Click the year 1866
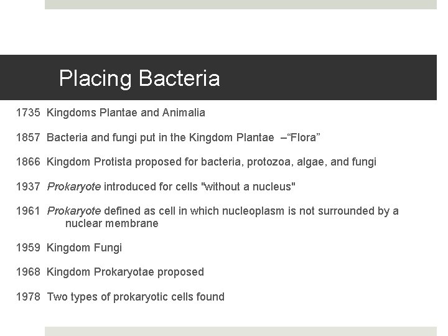 pyautogui.click(x=28, y=162)
